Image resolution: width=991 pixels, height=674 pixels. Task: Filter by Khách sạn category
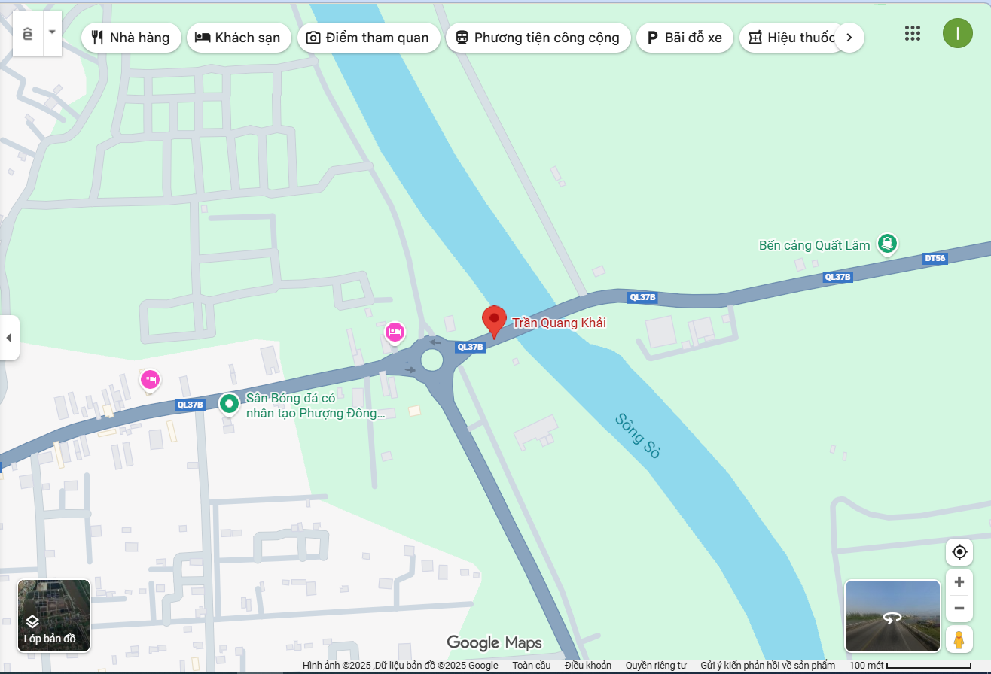pyautogui.click(x=239, y=38)
